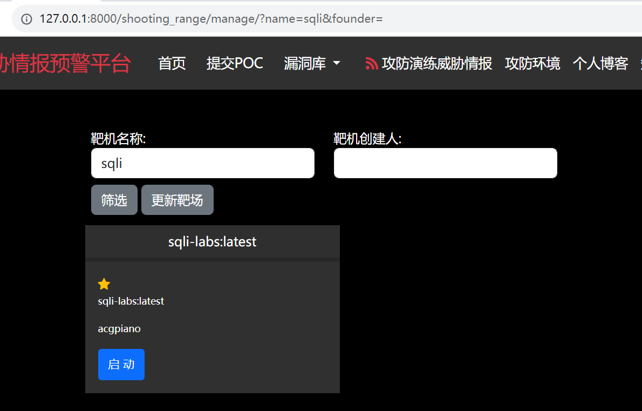Click inside the 靶机名称 input field
This screenshot has height=411, width=642.
[202, 163]
